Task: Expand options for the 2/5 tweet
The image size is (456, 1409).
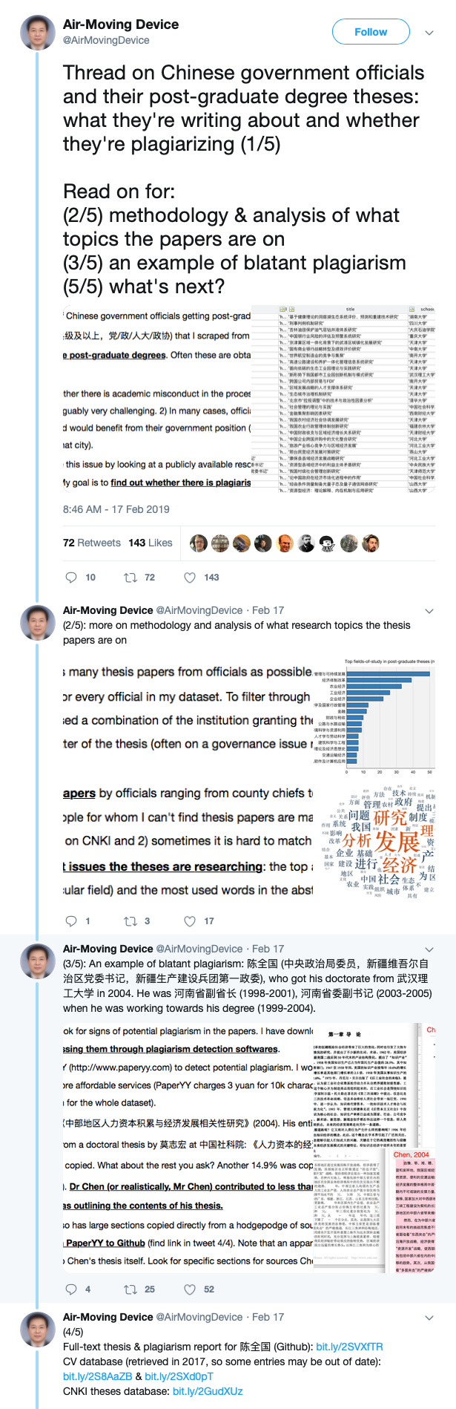Action: 429,611
